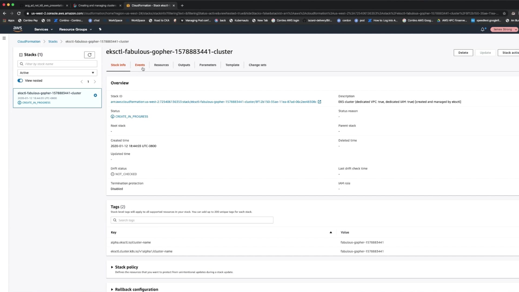Open Stack ID external link icon

tap(320, 102)
